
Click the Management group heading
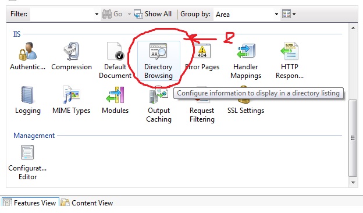[34, 136]
